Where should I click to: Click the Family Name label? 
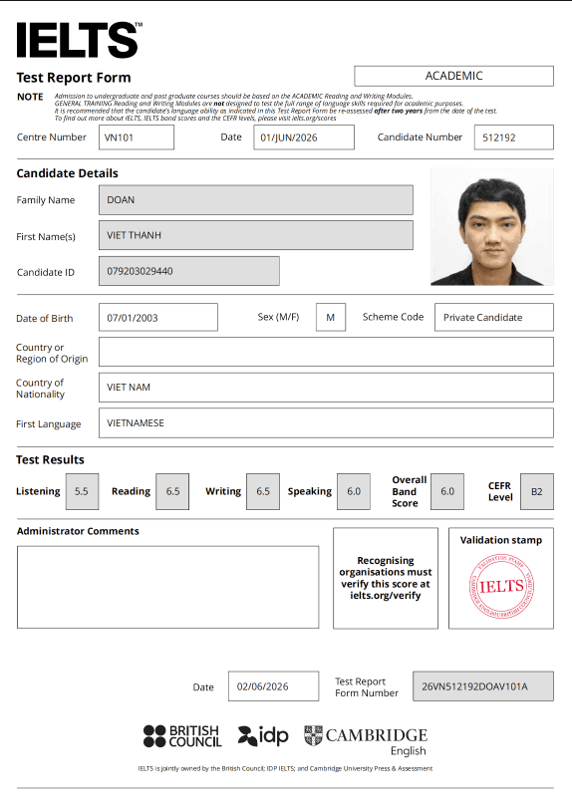46,200
